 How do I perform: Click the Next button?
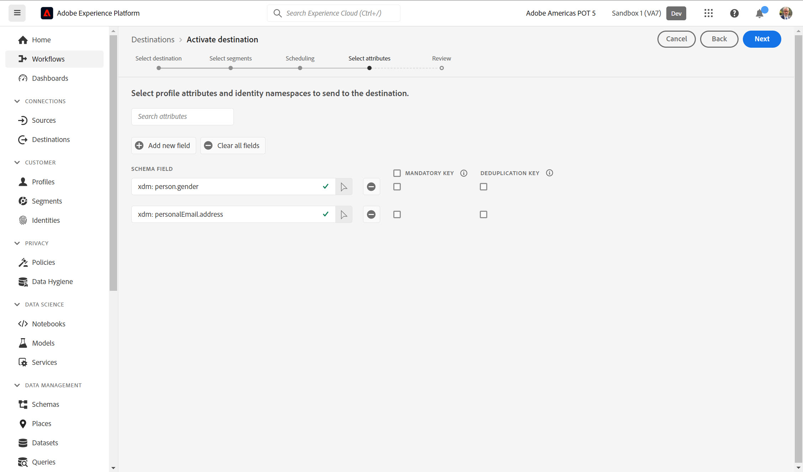pyautogui.click(x=762, y=39)
